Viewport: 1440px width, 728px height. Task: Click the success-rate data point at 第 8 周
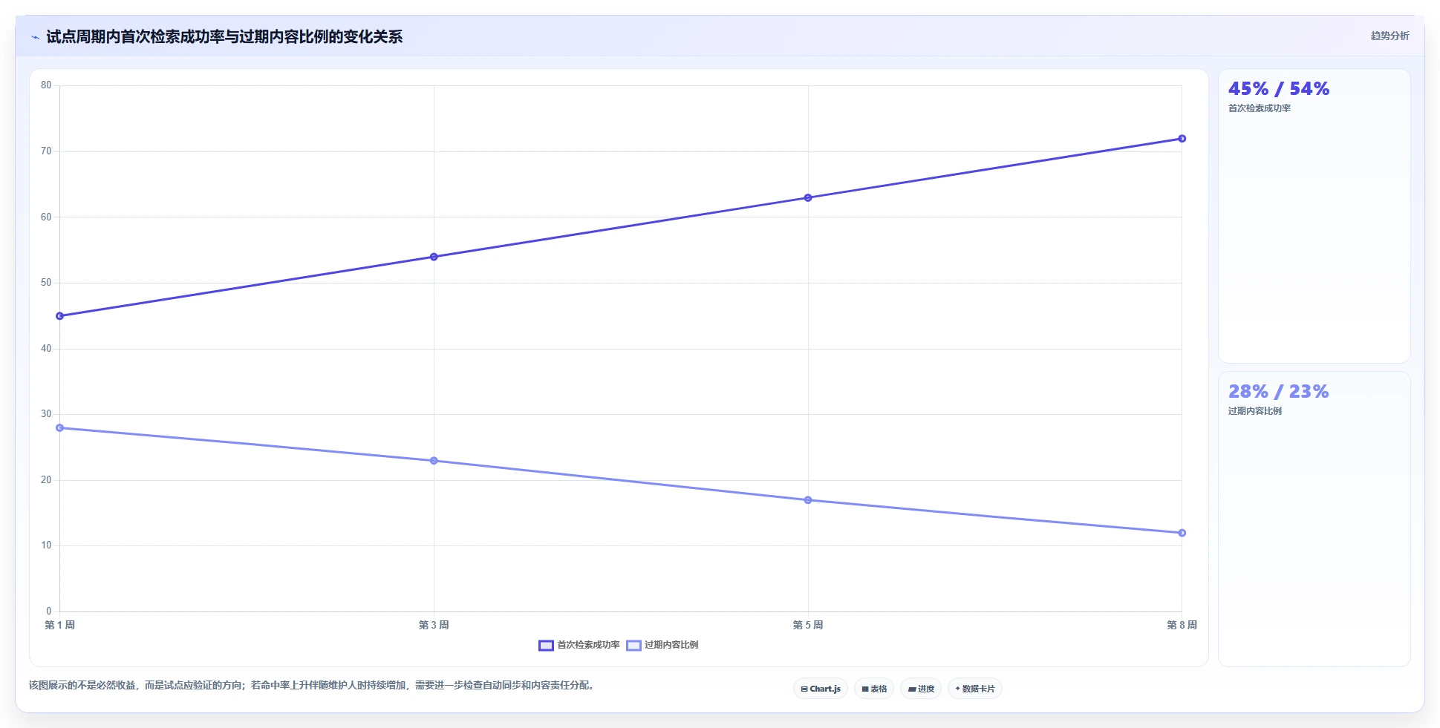coord(1182,139)
